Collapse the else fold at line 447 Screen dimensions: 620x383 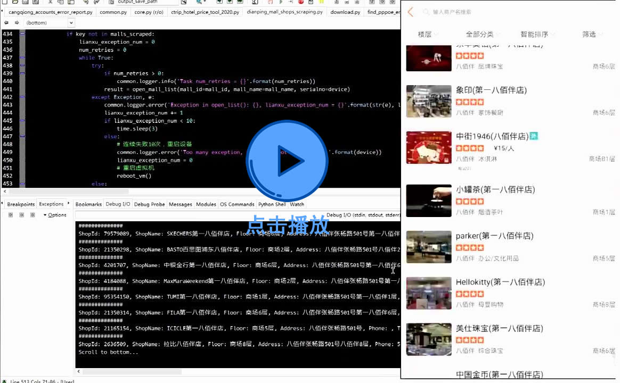(x=22, y=136)
